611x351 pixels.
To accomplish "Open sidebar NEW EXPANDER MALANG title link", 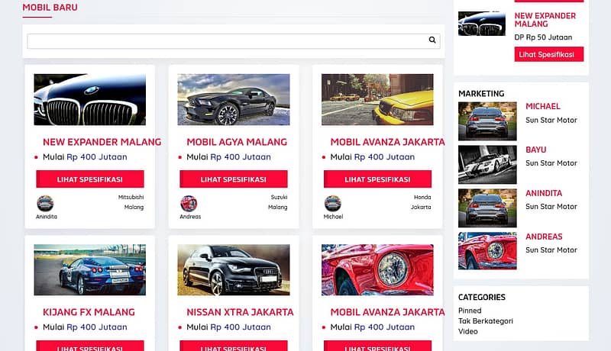I will tap(545, 20).
